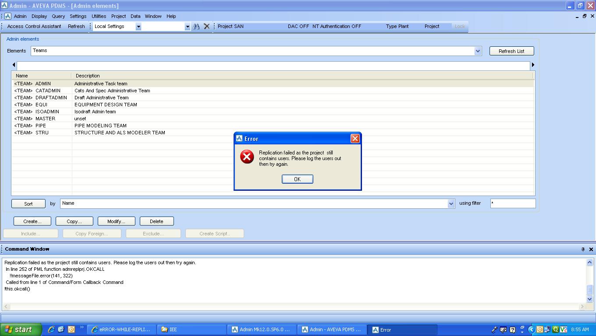
Task: Click the Refresh List button
Action: 511,51
